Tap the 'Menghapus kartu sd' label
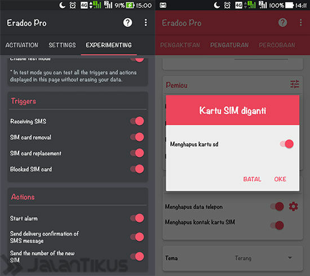The width and height of the screenshot is (310, 276). [x=194, y=144]
